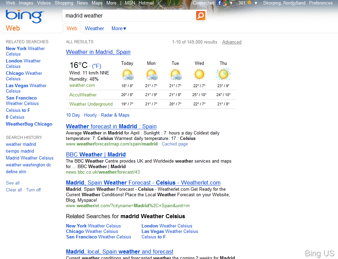This screenshot has width=338, height=259.
Task: Click the orange search magnifier button
Action: pos(201,15)
